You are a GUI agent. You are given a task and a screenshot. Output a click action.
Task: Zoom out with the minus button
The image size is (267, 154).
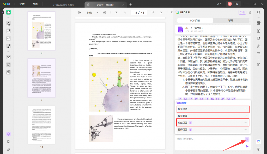(x=79, y=12)
